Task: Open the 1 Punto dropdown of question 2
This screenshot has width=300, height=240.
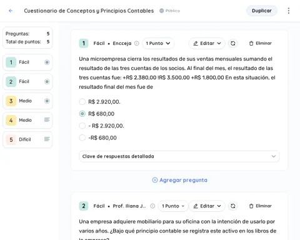Action: (173, 206)
